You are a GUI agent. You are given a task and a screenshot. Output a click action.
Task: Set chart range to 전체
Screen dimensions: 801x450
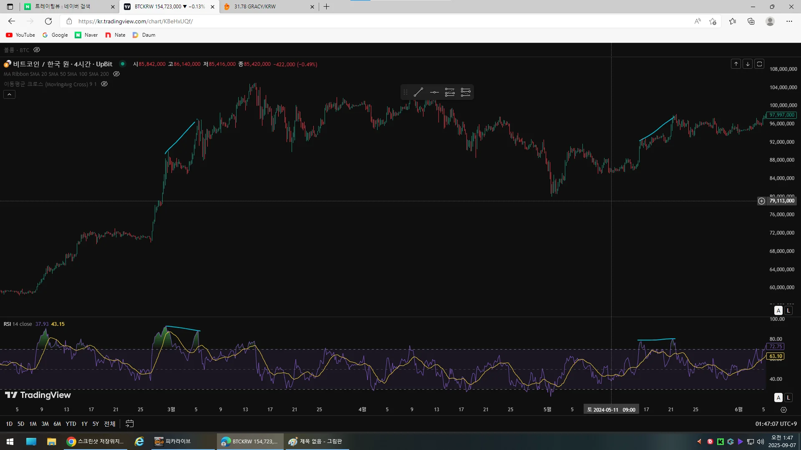click(x=109, y=424)
